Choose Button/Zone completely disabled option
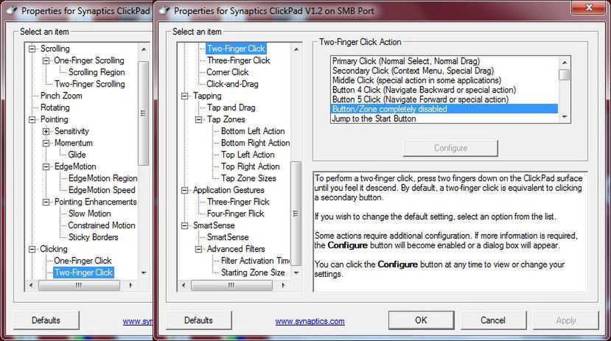 pyautogui.click(x=444, y=109)
